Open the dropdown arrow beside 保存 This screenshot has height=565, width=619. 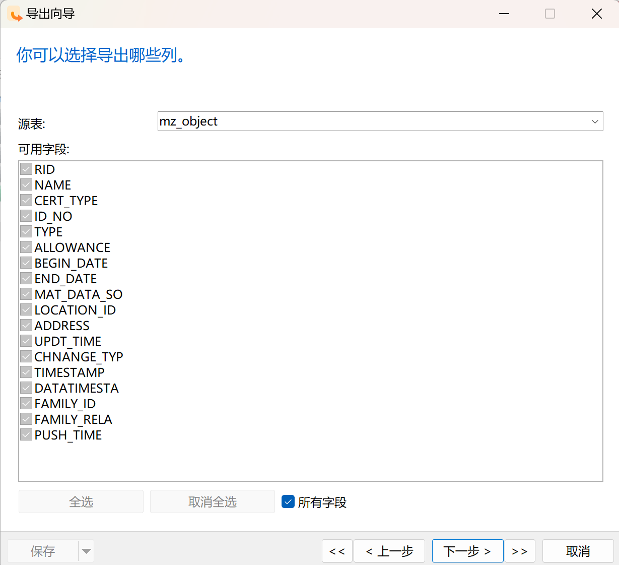pyautogui.click(x=87, y=551)
